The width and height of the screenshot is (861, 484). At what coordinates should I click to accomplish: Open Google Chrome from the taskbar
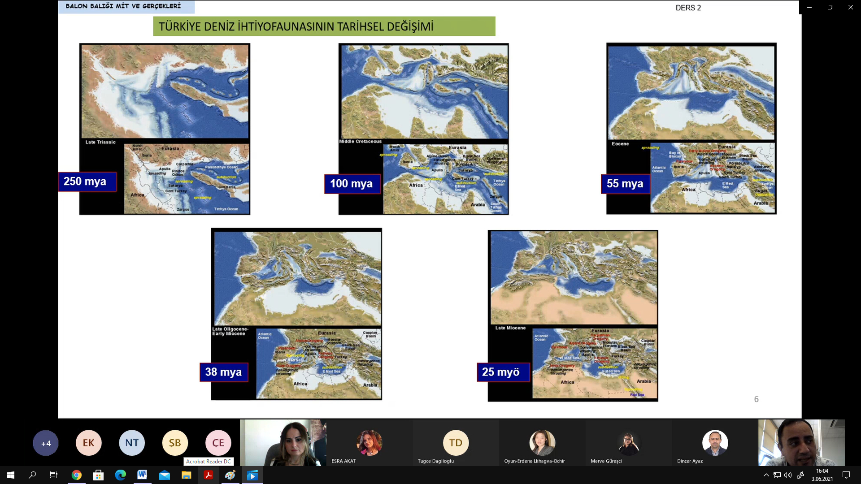pos(77,475)
